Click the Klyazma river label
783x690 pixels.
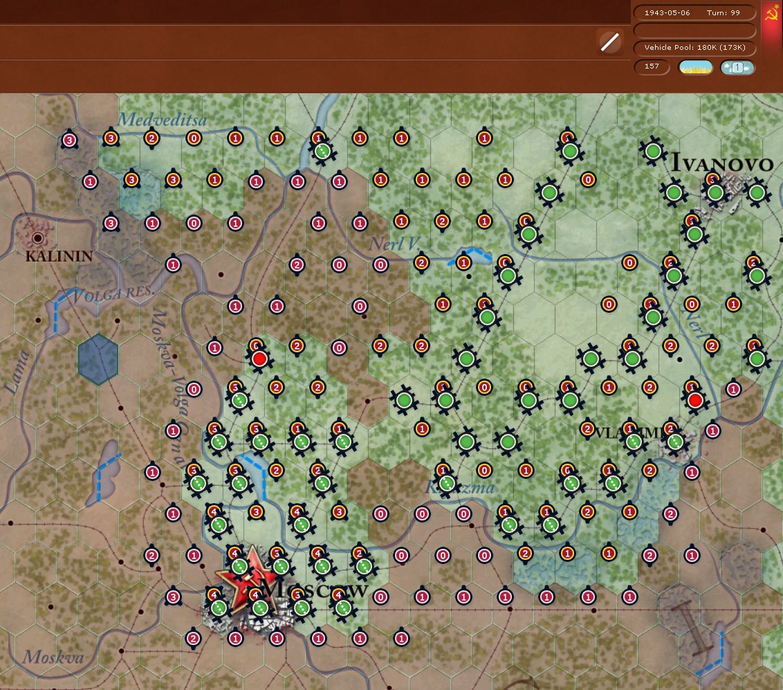[x=460, y=487]
